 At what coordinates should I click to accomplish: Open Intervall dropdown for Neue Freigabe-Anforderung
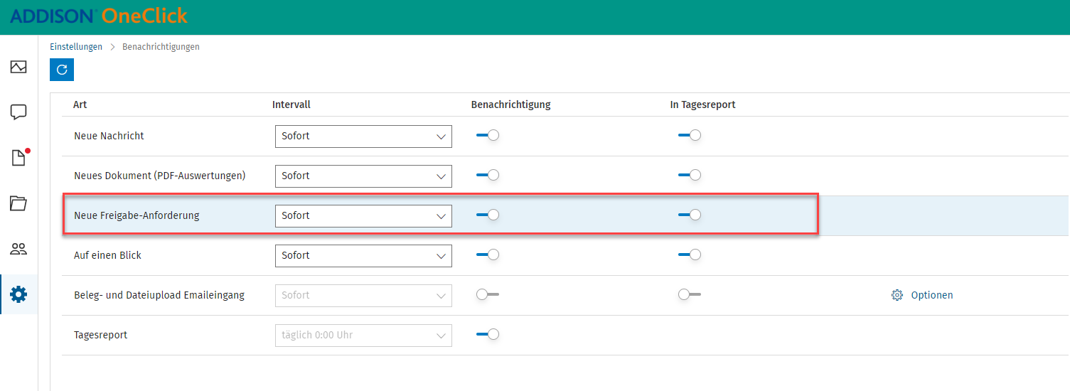[x=363, y=215]
